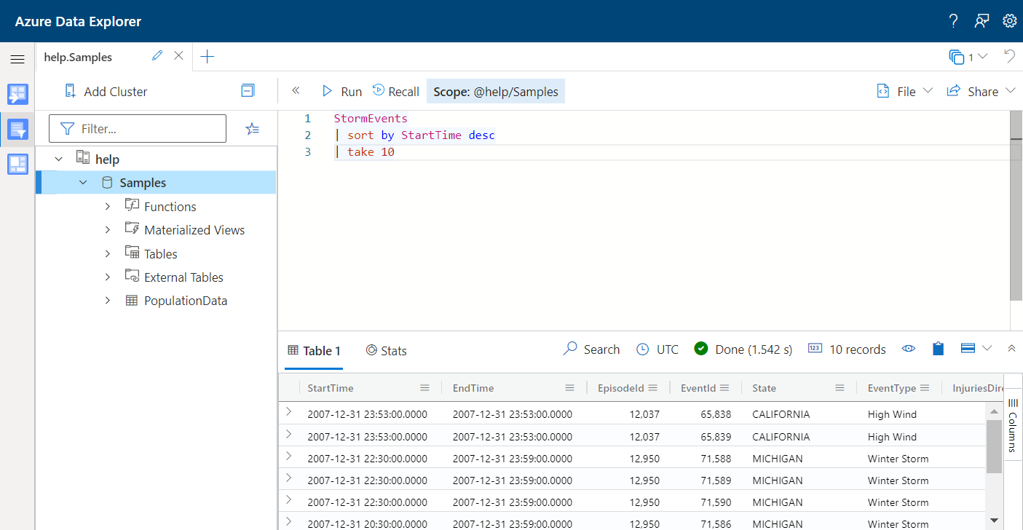Select the help cluster in tree

[108, 159]
